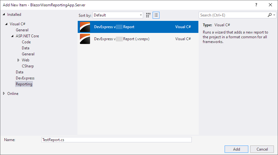Click the template description text

click(x=235, y=37)
